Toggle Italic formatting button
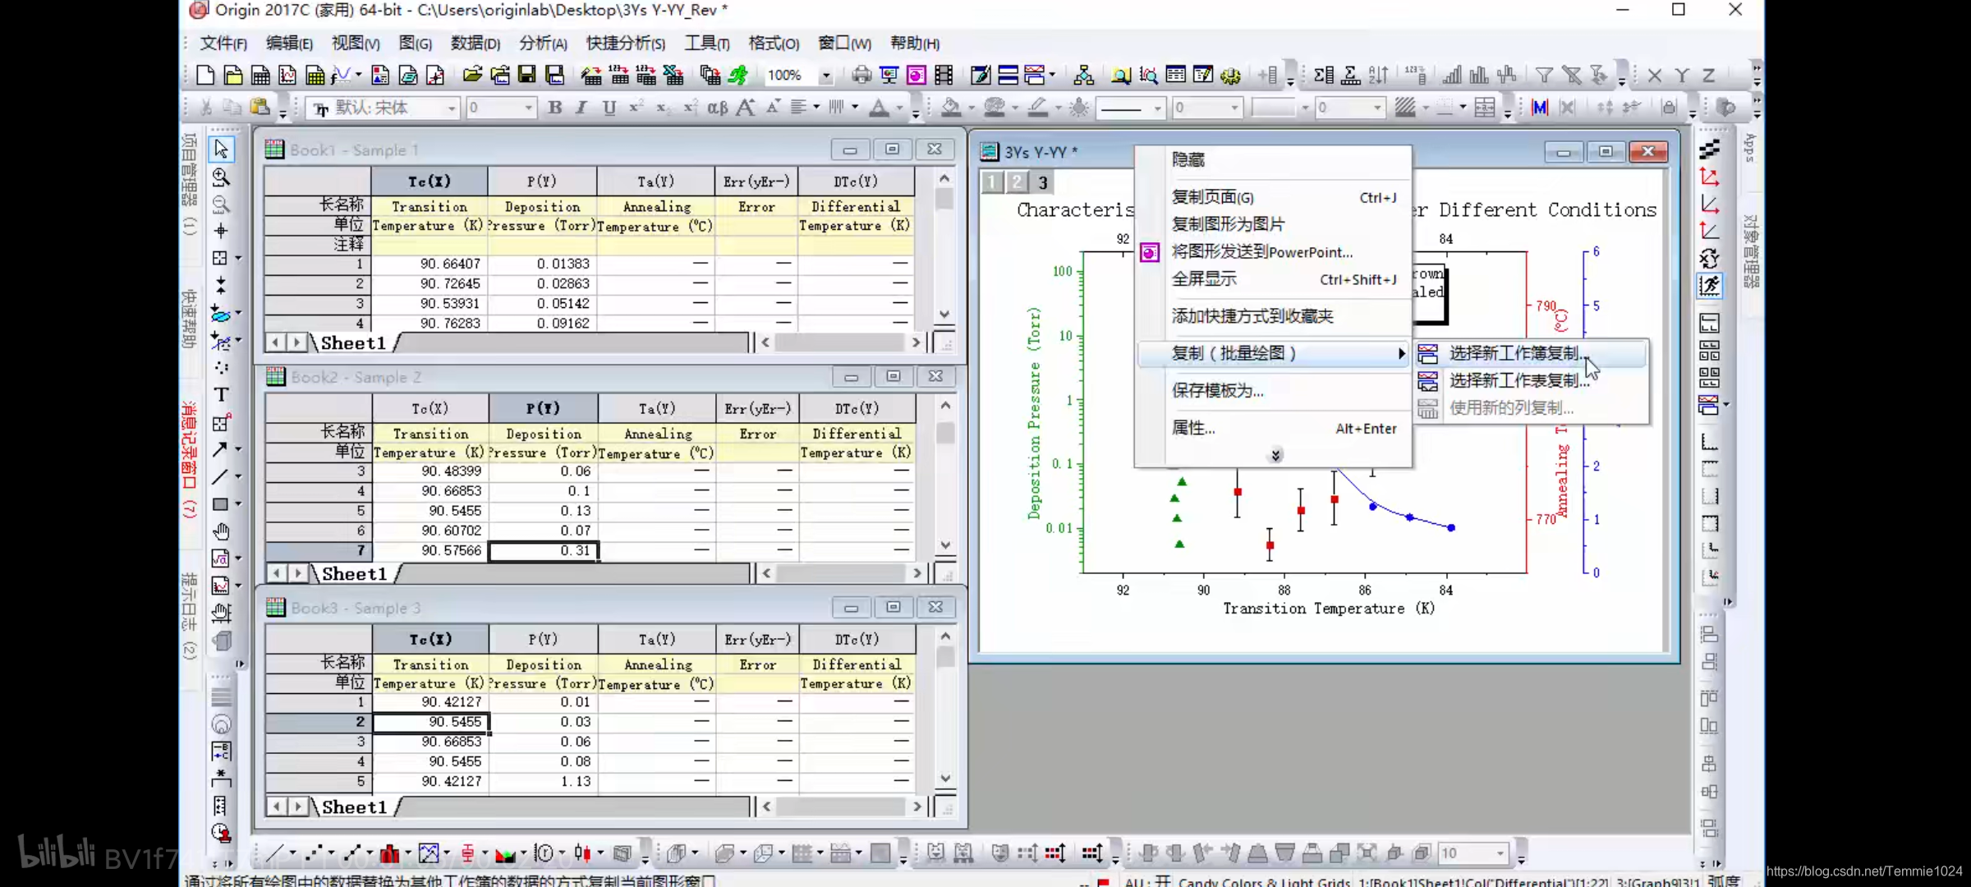 click(581, 108)
